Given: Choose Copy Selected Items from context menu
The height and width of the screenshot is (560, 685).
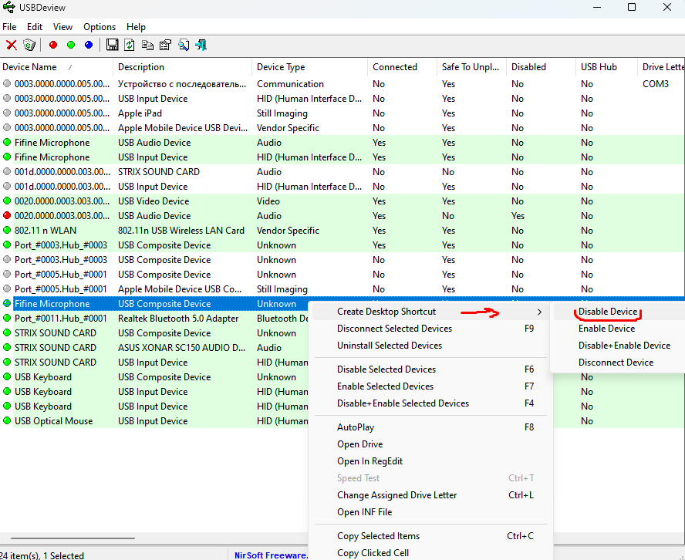Looking at the screenshot, I should coord(430,536).
